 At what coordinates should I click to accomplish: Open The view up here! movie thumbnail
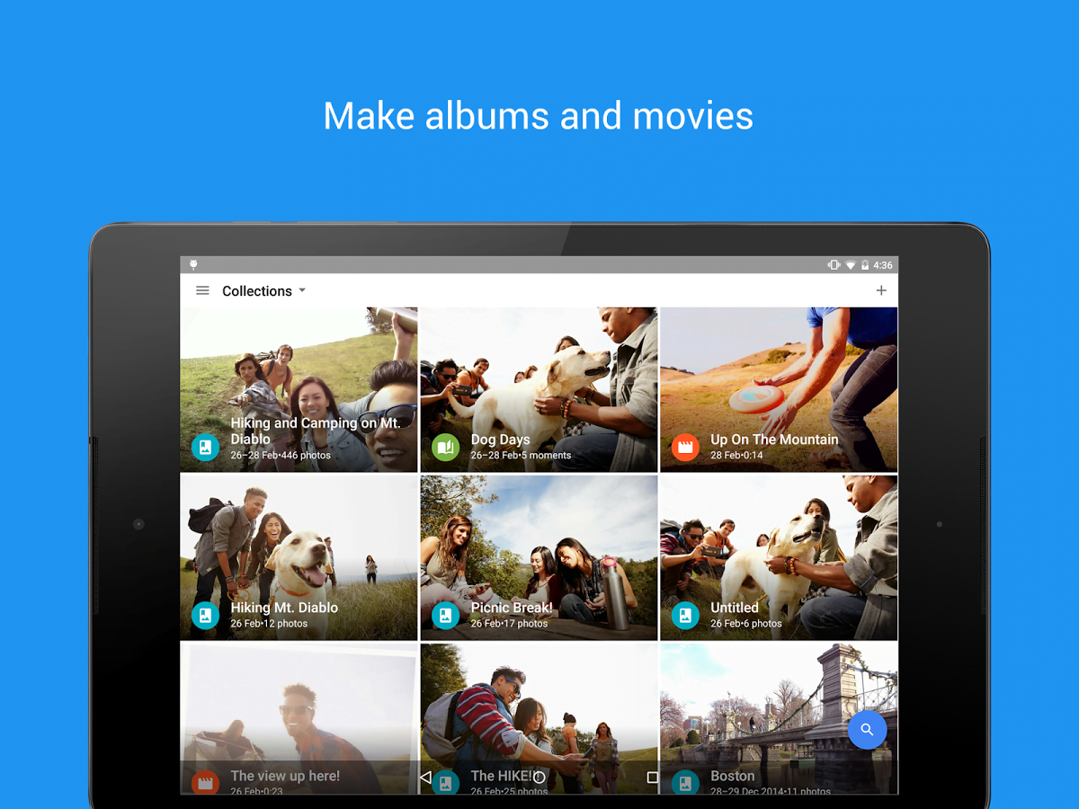pyautogui.click(x=299, y=718)
